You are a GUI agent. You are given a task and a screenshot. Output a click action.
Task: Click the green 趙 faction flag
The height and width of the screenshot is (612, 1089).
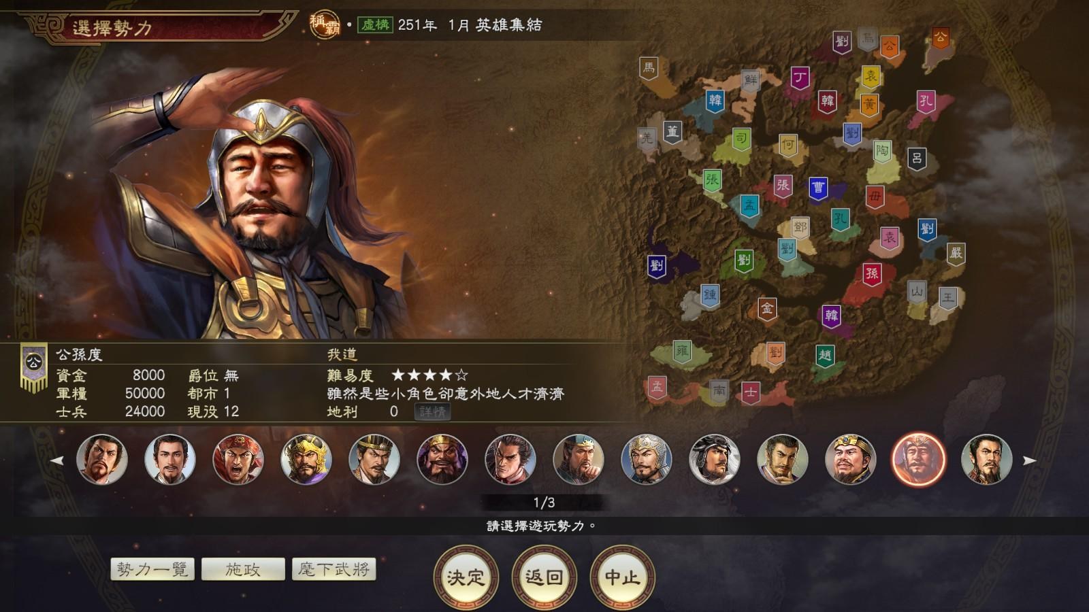point(825,356)
